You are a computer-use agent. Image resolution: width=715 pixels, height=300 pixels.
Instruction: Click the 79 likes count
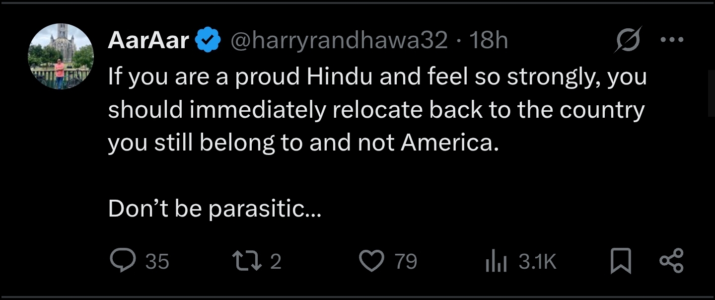pos(406,262)
